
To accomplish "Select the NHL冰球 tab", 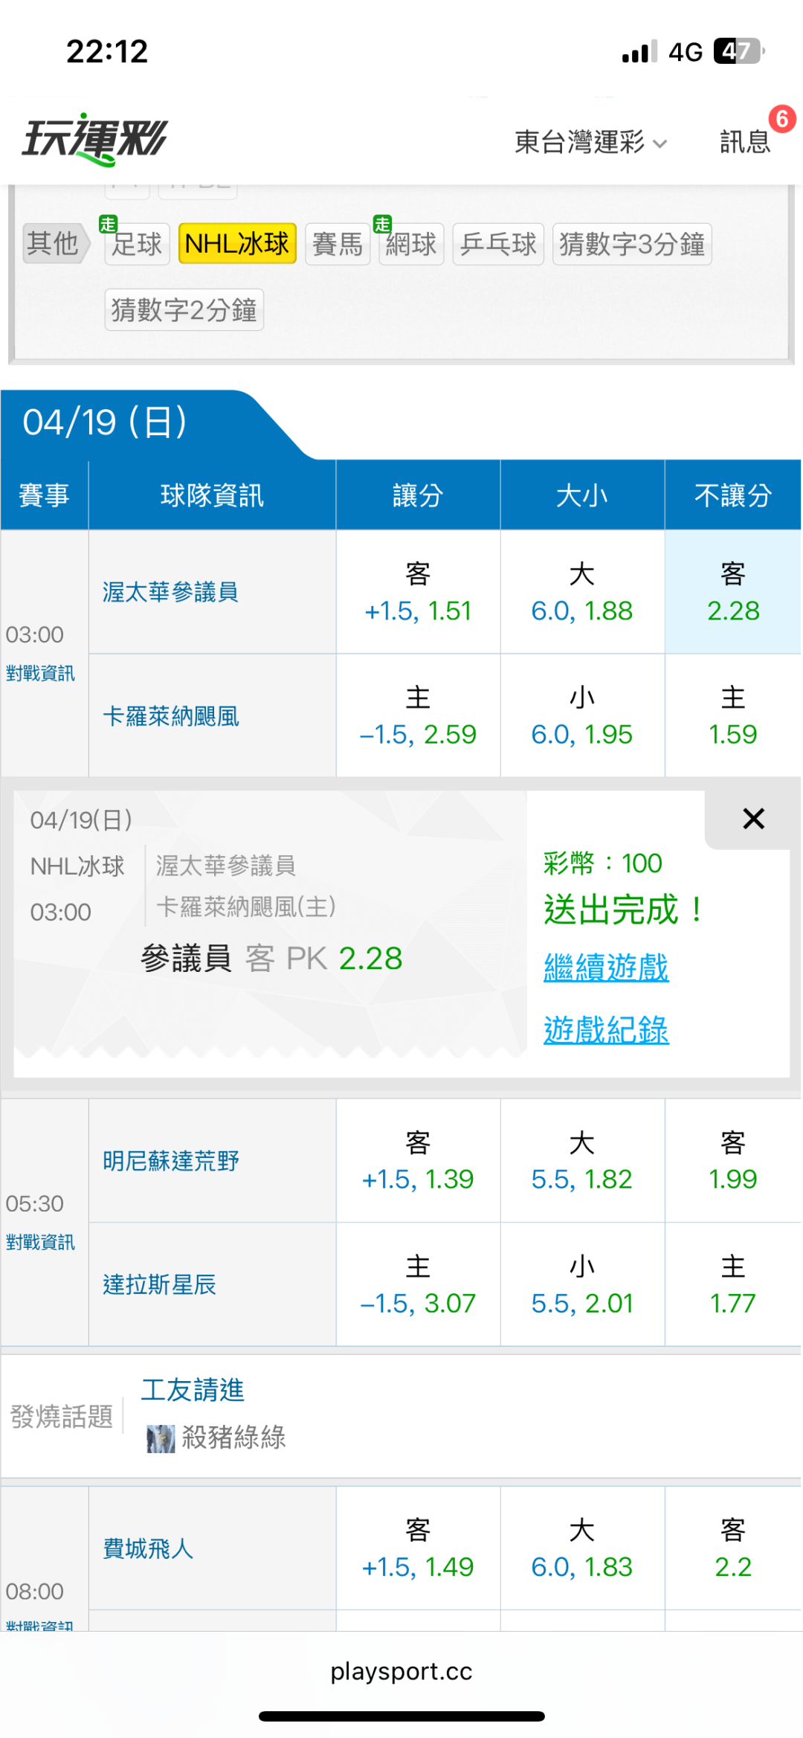I will coord(237,244).
